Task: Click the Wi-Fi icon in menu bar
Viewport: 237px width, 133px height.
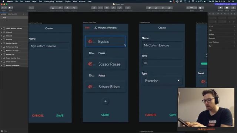Action: [193, 1]
